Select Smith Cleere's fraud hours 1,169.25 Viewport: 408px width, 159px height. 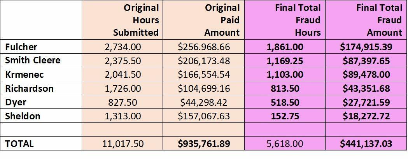(285, 61)
